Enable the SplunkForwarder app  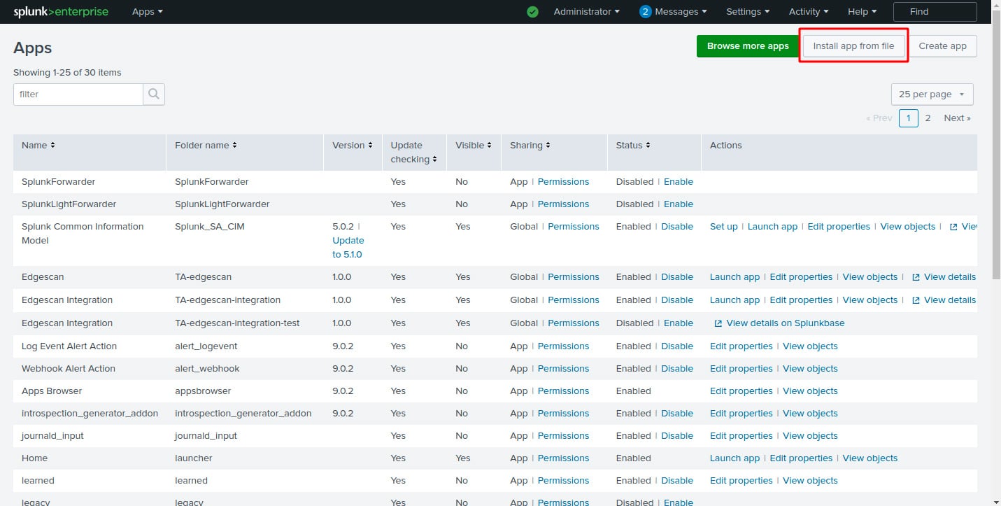pyautogui.click(x=678, y=182)
